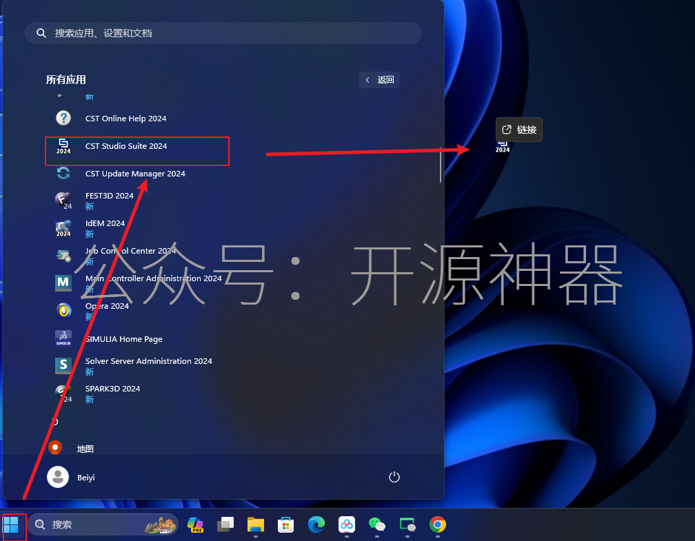Open WeChat from the taskbar
The width and height of the screenshot is (695, 541).
(x=377, y=524)
